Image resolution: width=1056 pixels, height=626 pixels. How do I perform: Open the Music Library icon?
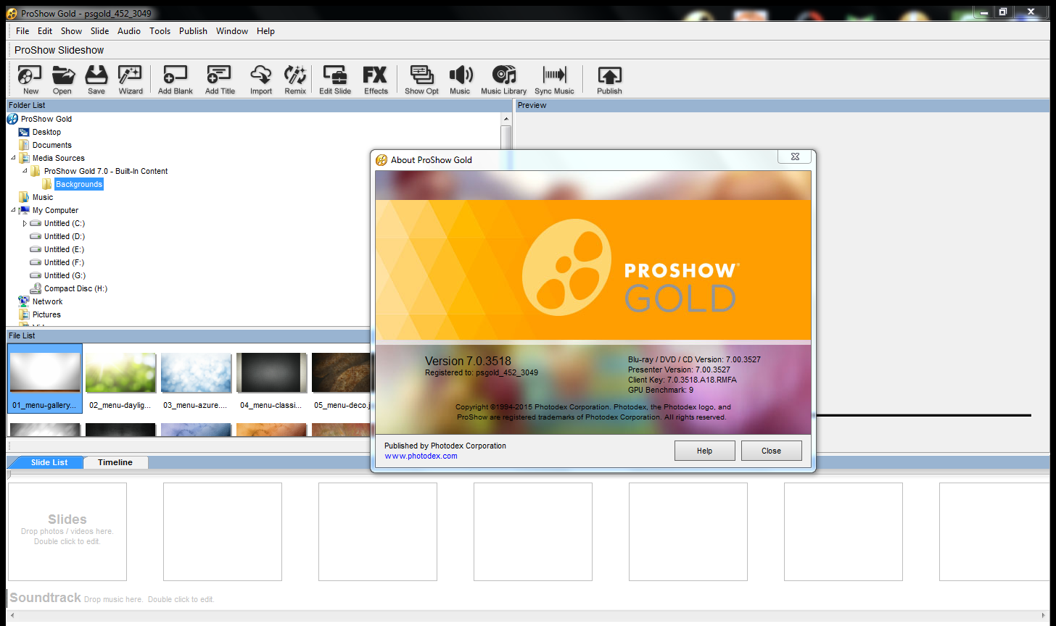(x=504, y=80)
